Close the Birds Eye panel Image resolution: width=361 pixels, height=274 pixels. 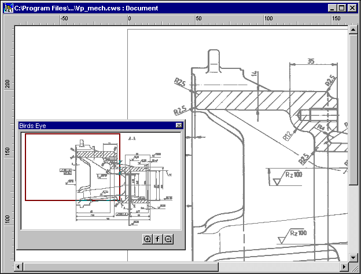(179, 125)
